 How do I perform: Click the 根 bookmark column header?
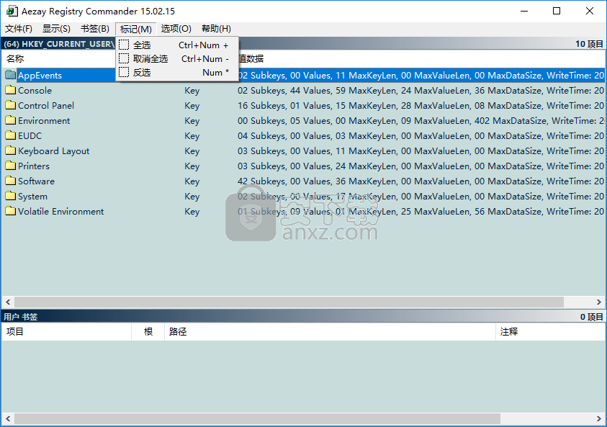(148, 331)
